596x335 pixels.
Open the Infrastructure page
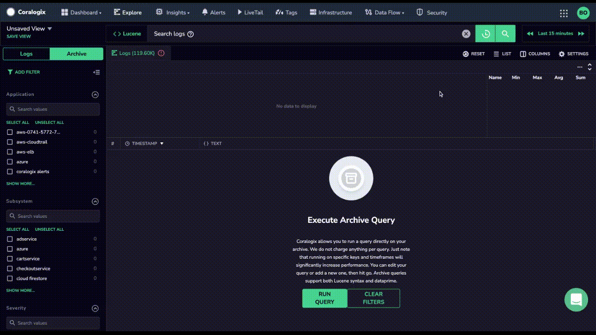coord(331,13)
